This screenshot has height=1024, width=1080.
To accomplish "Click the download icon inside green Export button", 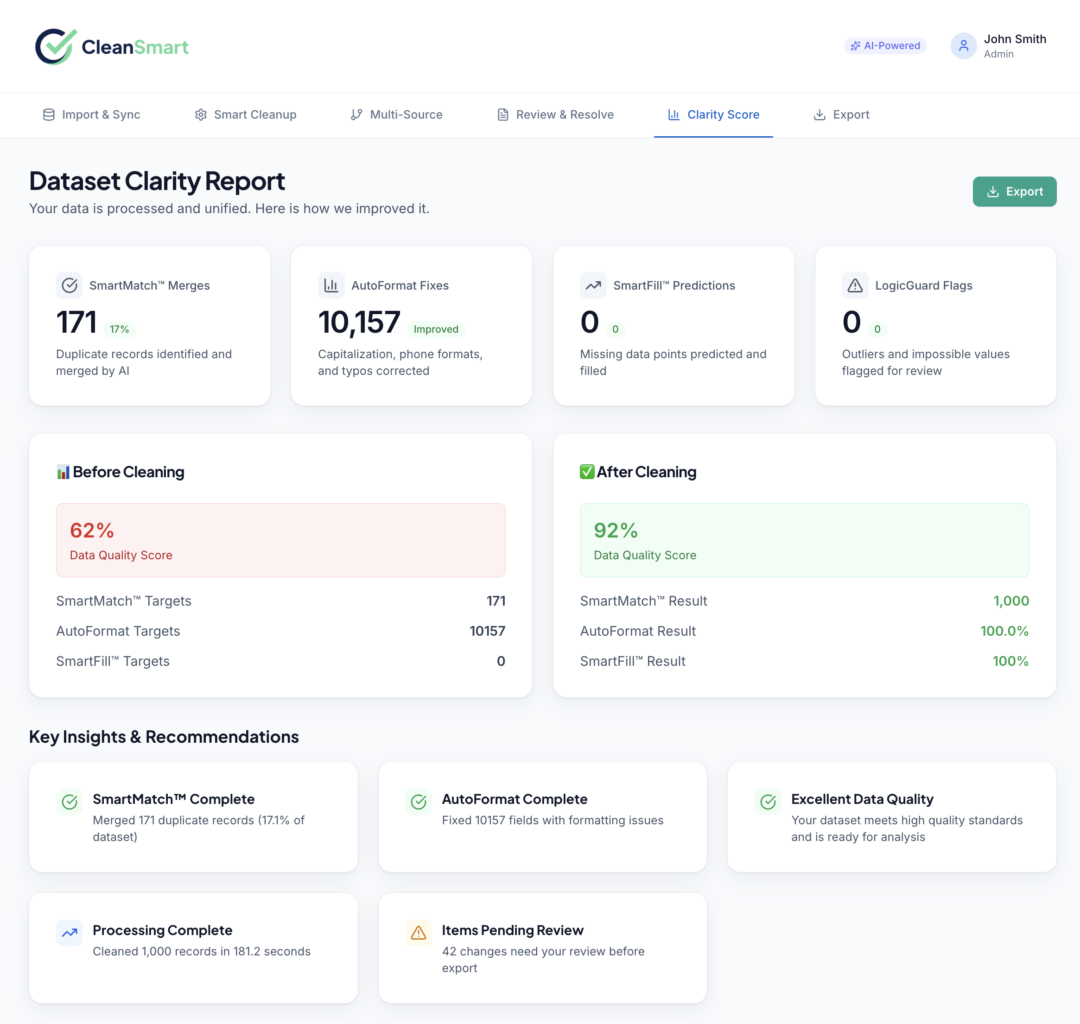I will [x=993, y=191].
